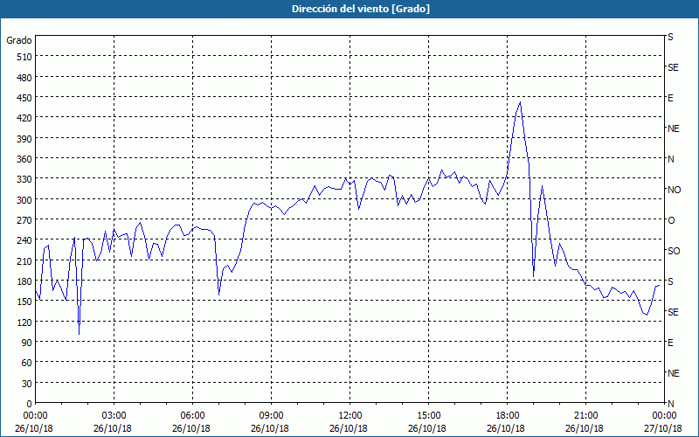Click the 'NO' compass label on right axis

[x=674, y=190]
